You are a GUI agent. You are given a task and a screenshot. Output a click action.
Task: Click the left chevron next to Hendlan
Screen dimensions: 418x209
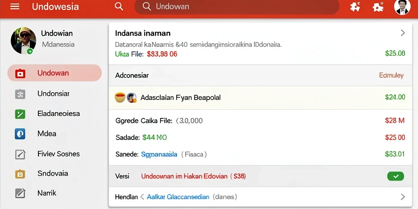click(x=142, y=197)
